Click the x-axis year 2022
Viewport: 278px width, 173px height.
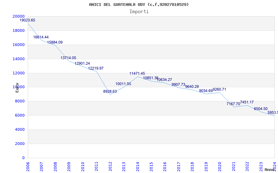click(247, 166)
